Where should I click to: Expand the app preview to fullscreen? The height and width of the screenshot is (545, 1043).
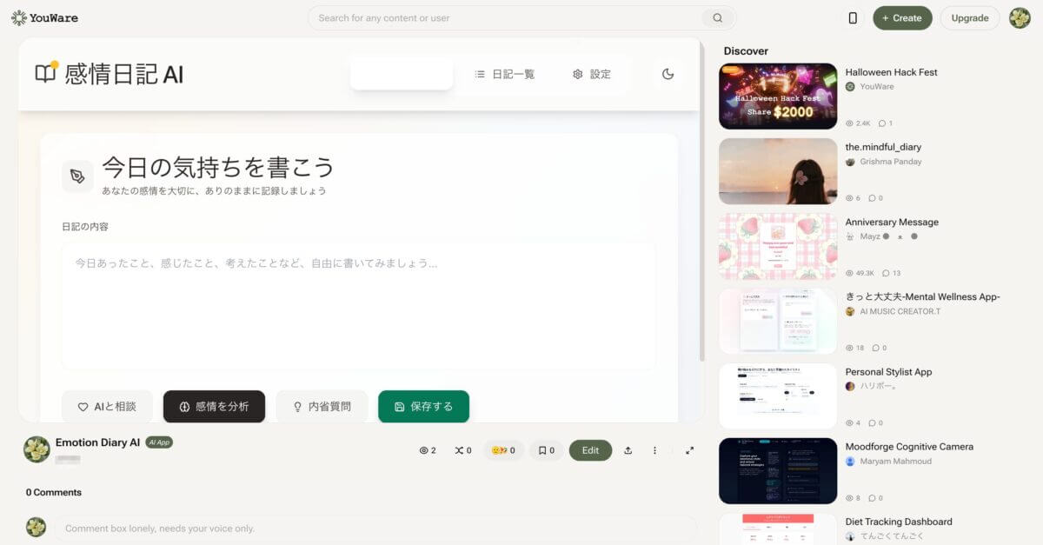point(689,450)
